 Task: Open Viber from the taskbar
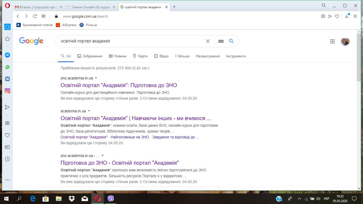[111, 198]
